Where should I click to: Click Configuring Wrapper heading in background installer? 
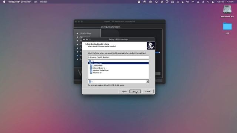110,27
